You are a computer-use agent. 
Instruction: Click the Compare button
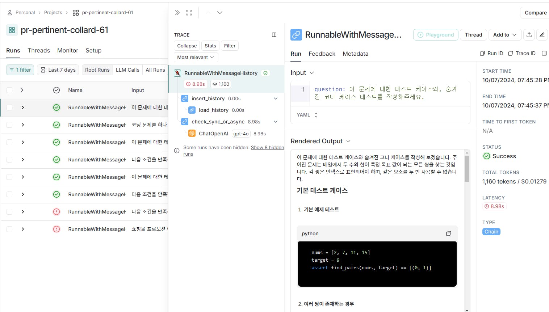tap(535, 13)
